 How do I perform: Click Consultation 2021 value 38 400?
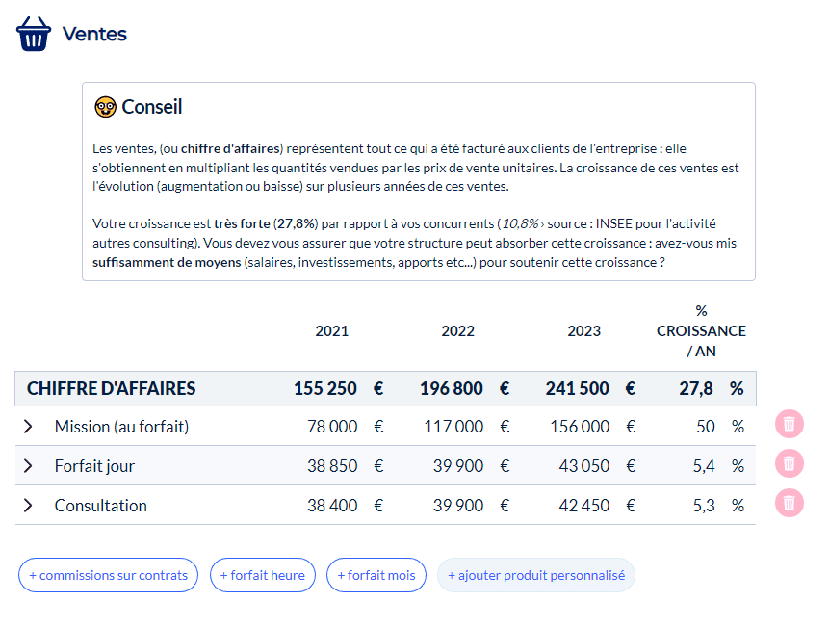coord(332,506)
